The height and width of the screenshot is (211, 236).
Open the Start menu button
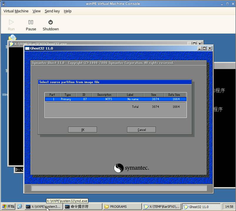coord(8,207)
